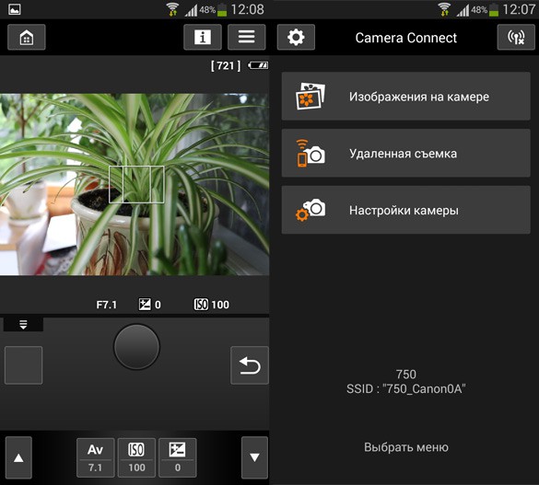Tap the Wi-Fi icon beside 12:08
Viewport: 539px width, 485px height.
[x=172, y=9]
